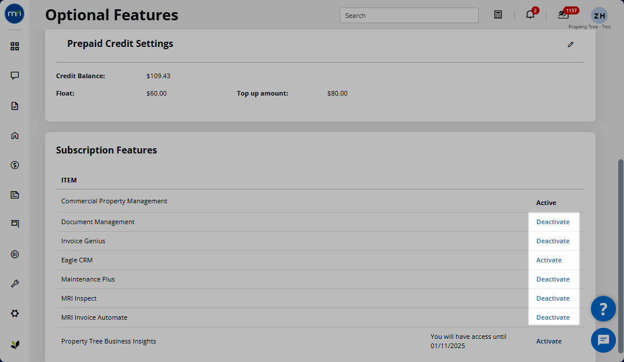Click the Active status for Commercial Property Management

coord(546,203)
